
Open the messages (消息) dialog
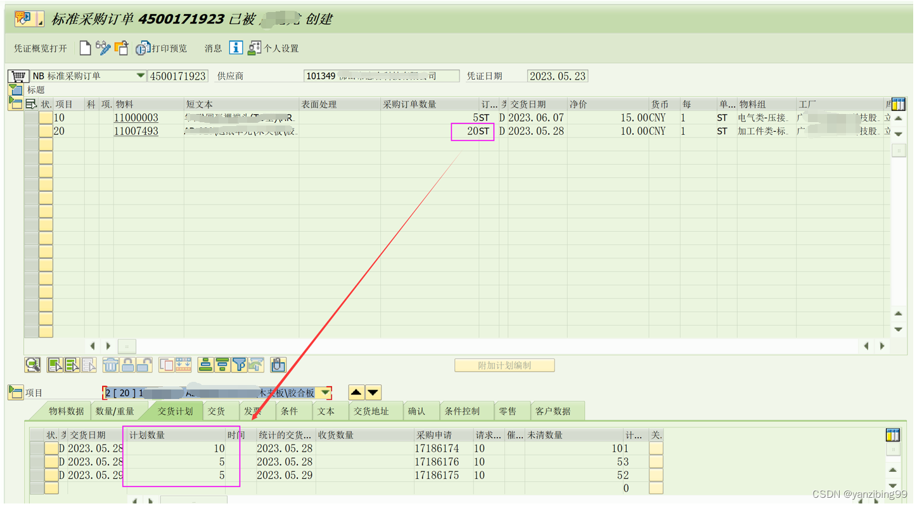pyautogui.click(x=212, y=47)
